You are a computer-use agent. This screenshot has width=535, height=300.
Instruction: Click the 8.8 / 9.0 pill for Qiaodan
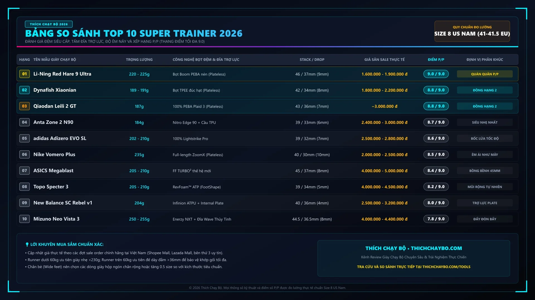pyautogui.click(x=436, y=106)
